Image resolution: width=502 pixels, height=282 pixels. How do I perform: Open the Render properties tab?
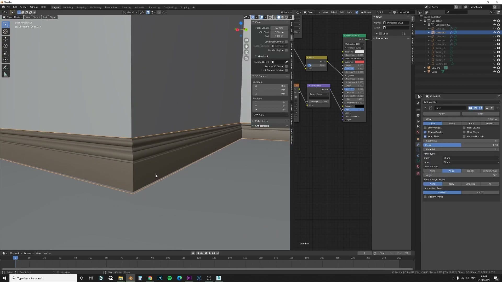click(418, 110)
